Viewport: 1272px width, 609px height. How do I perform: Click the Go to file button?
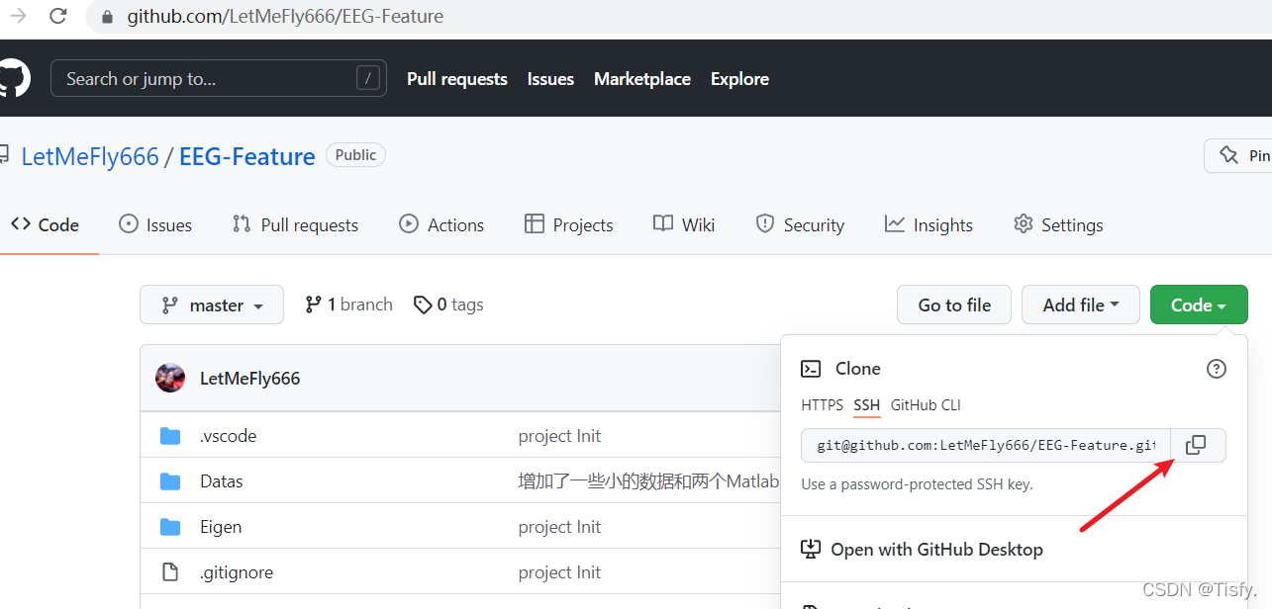click(954, 304)
